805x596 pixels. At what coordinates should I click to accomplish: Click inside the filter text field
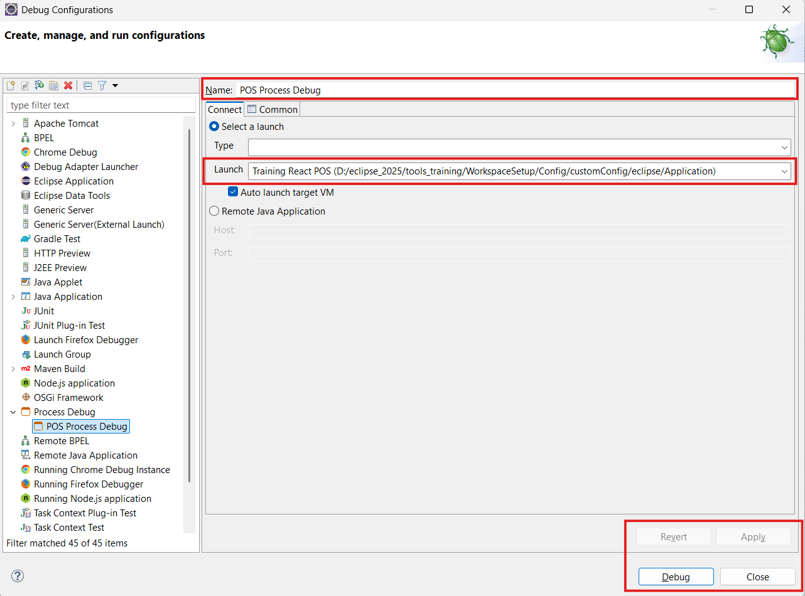(100, 105)
